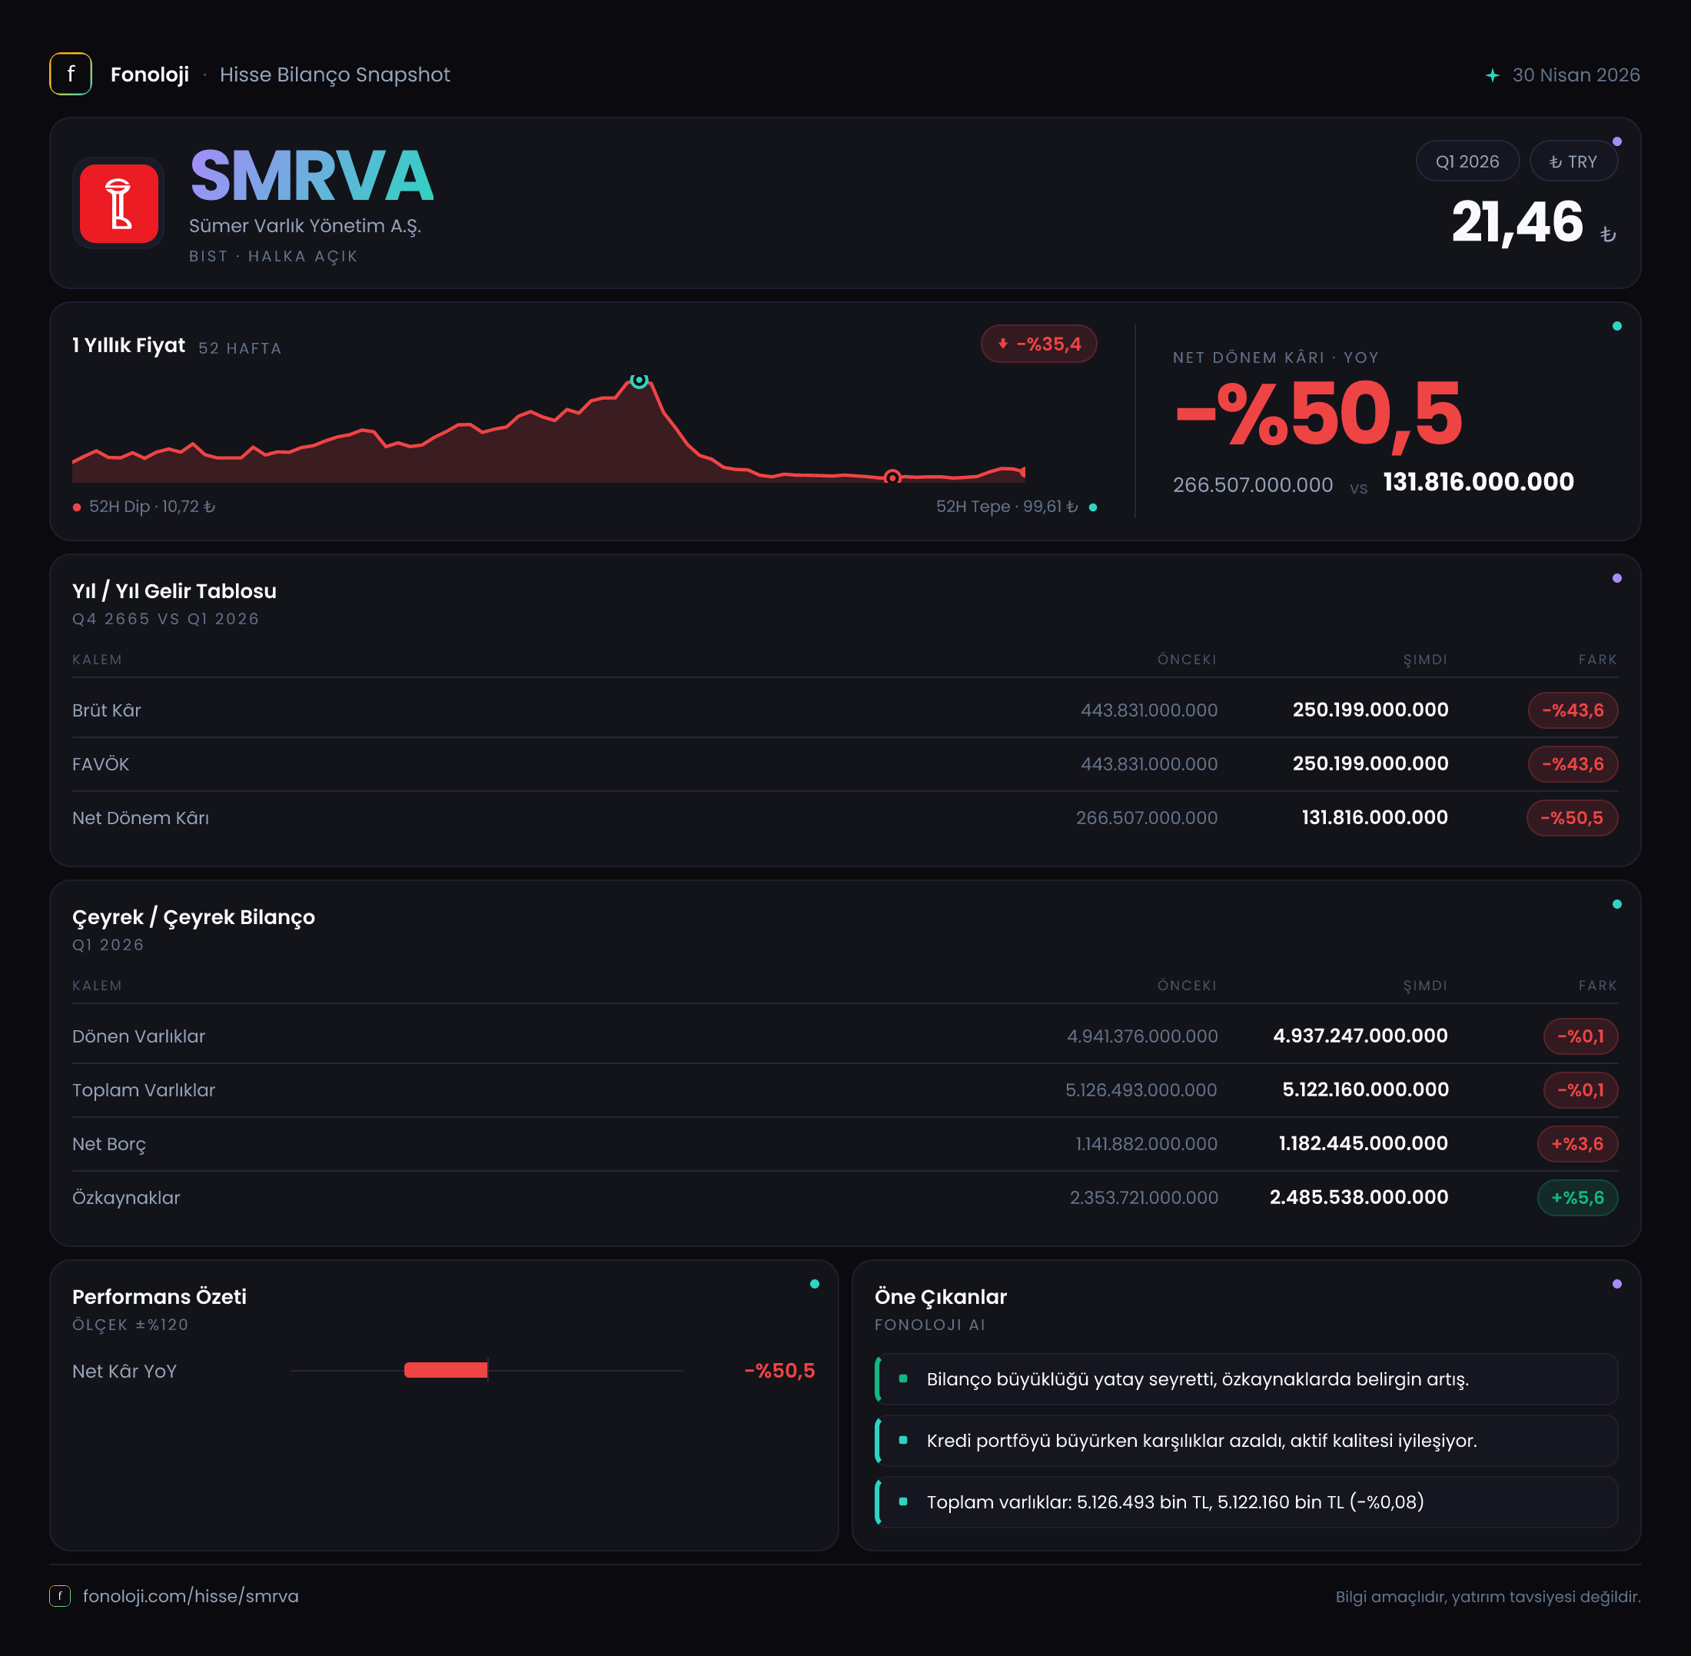Click the Brüt Kâr -%43,6 badge
This screenshot has width=1691, height=1656.
pos(1573,710)
